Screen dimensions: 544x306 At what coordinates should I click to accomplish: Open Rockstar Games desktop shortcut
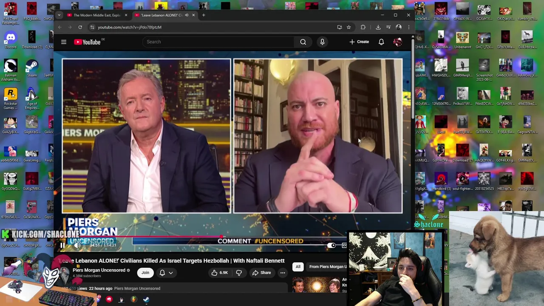coord(11,99)
